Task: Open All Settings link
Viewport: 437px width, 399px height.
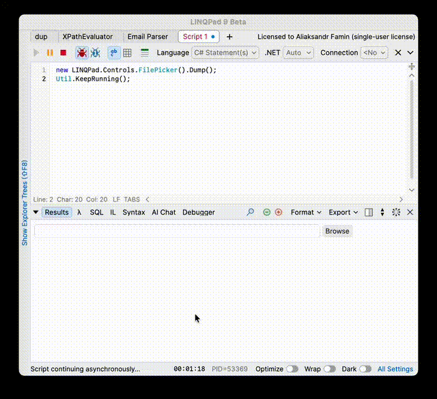Action: [x=395, y=369]
